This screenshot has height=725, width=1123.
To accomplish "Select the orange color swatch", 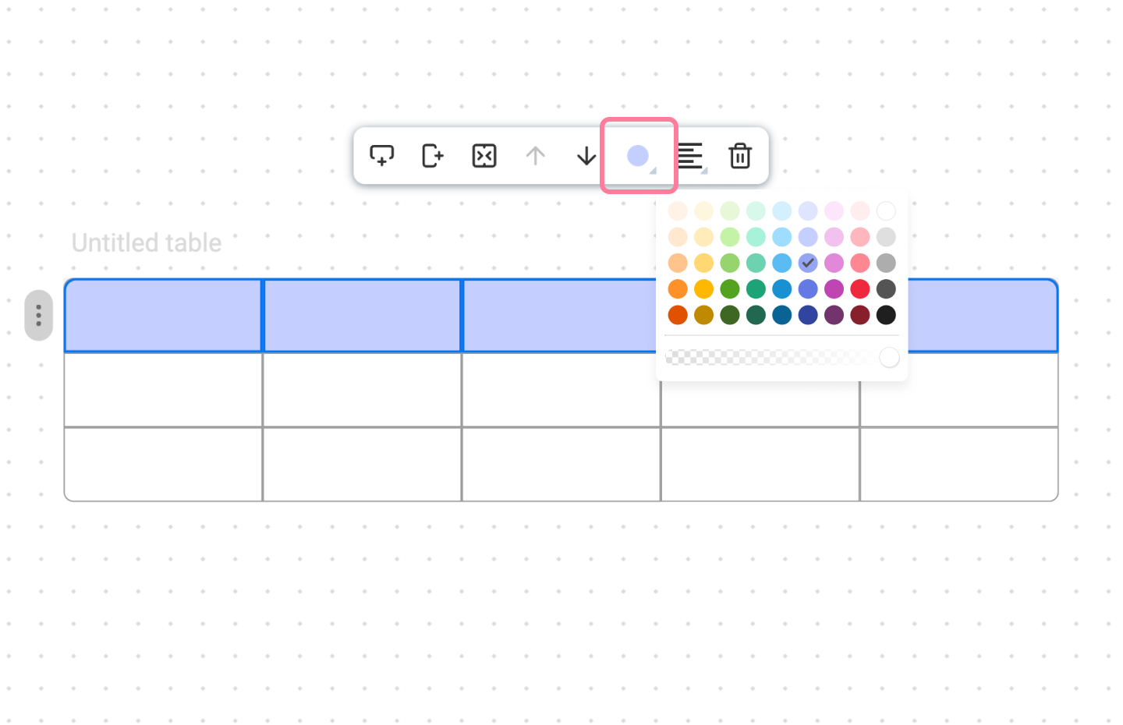I will [x=678, y=288].
